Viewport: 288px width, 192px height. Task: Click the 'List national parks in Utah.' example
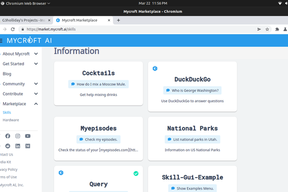pos(192,140)
